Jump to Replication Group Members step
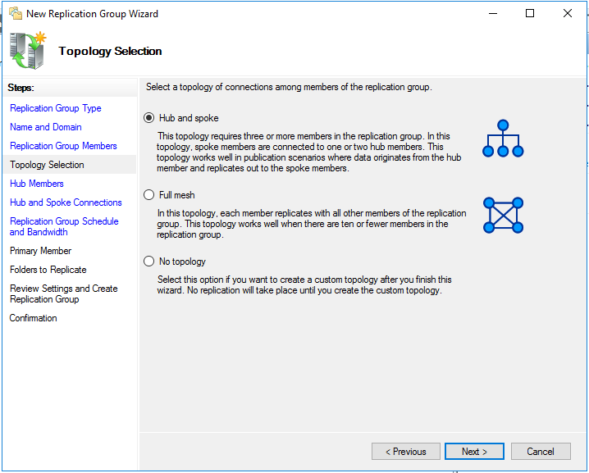This screenshot has width=589, height=473. pyautogui.click(x=63, y=146)
